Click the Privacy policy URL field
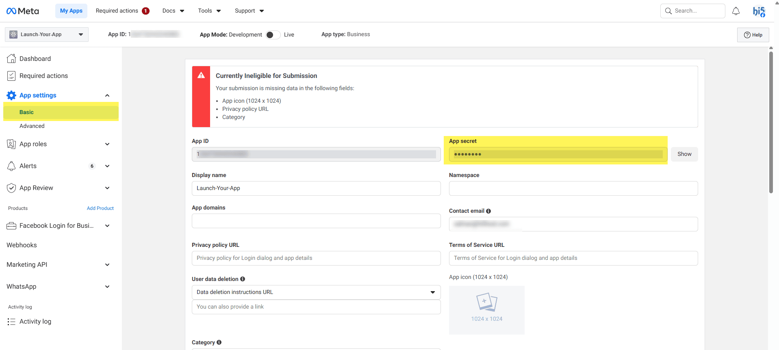Screen dimensions: 779x350 click(x=316, y=258)
